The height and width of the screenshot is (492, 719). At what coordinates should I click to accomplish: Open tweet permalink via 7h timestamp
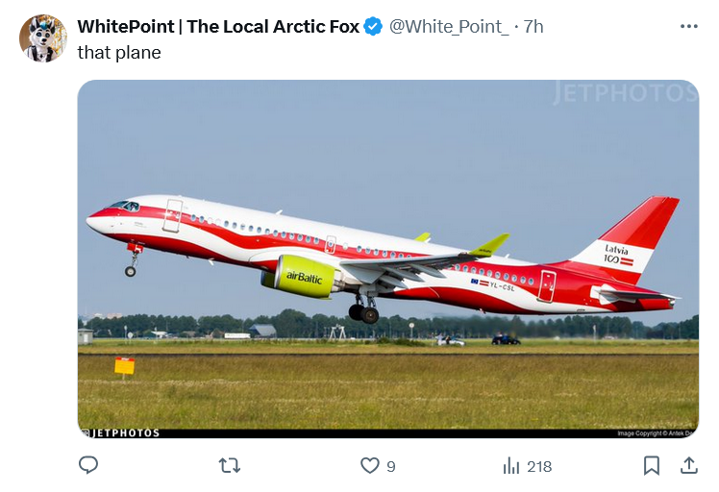533,27
